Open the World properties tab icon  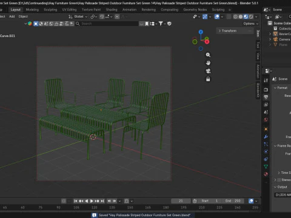[x=266, y=120]
